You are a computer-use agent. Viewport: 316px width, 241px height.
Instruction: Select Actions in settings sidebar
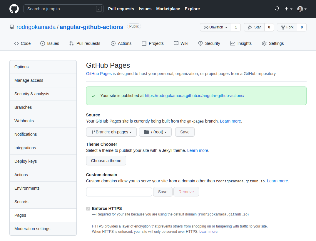(x=43, y=175)
